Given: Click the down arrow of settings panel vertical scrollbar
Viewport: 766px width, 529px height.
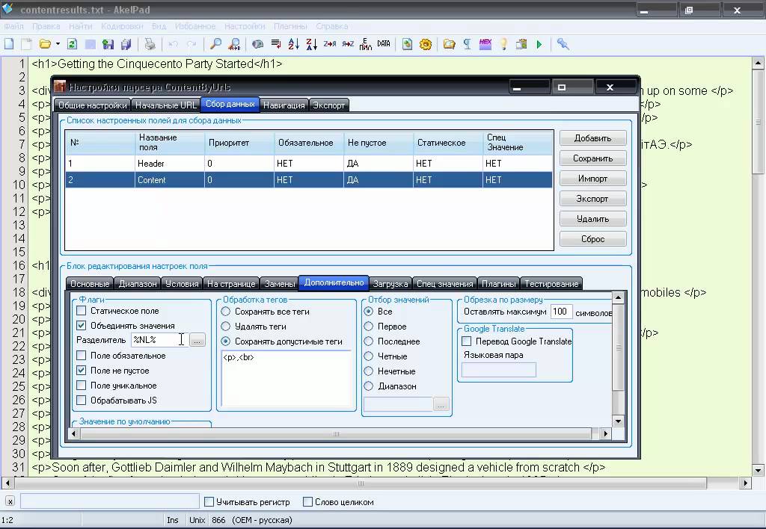Looking at the screenshot, I should click(618, 421).
